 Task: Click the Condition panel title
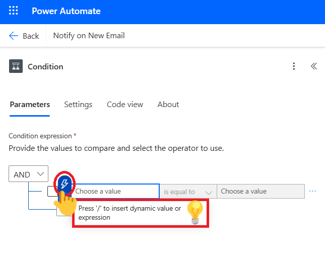tap(45, 66)
